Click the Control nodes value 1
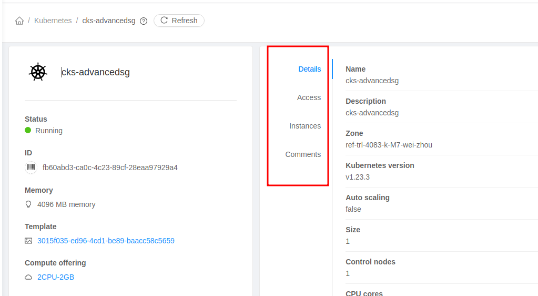Viewport: 538px width, 296px height. click(x=348, y=273)
